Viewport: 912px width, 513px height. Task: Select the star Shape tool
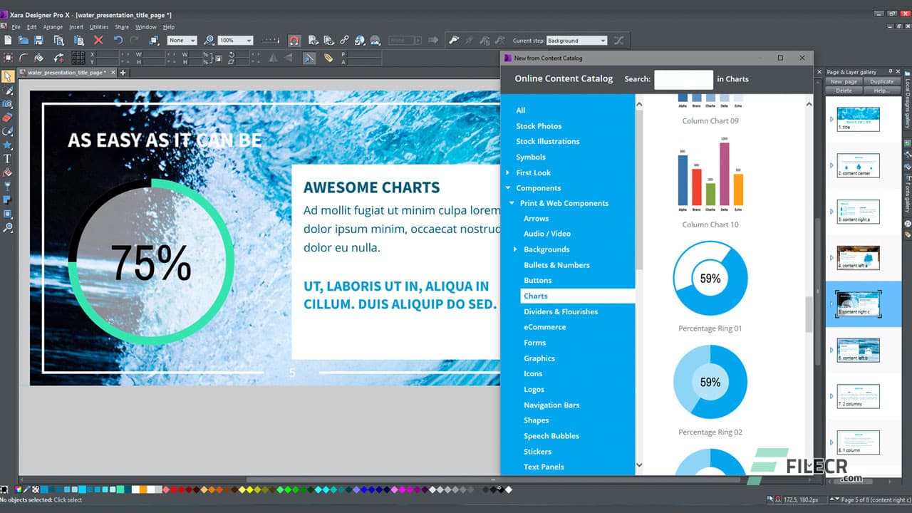pos(9,145)
